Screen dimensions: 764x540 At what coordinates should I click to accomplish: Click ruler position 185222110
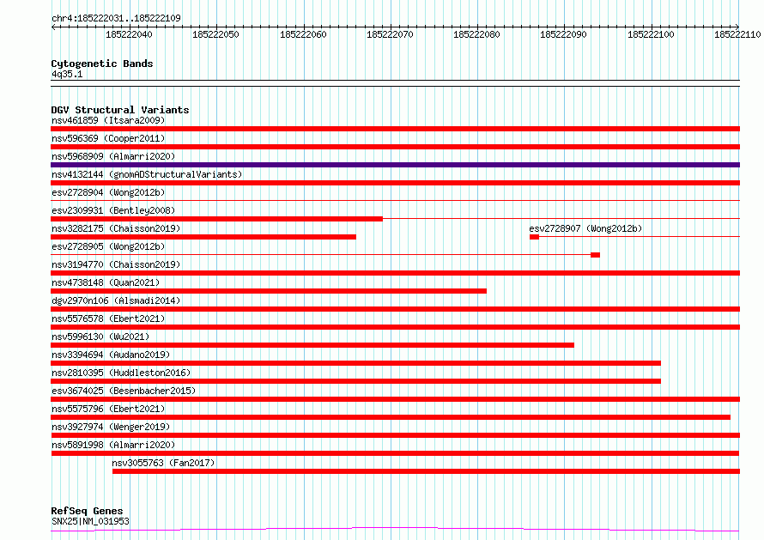pyautogui.click(x=737, y=34)
